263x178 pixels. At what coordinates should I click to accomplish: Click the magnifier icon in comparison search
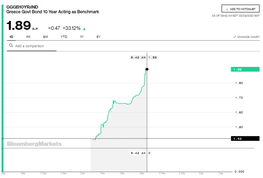click(x=11, y=46)
